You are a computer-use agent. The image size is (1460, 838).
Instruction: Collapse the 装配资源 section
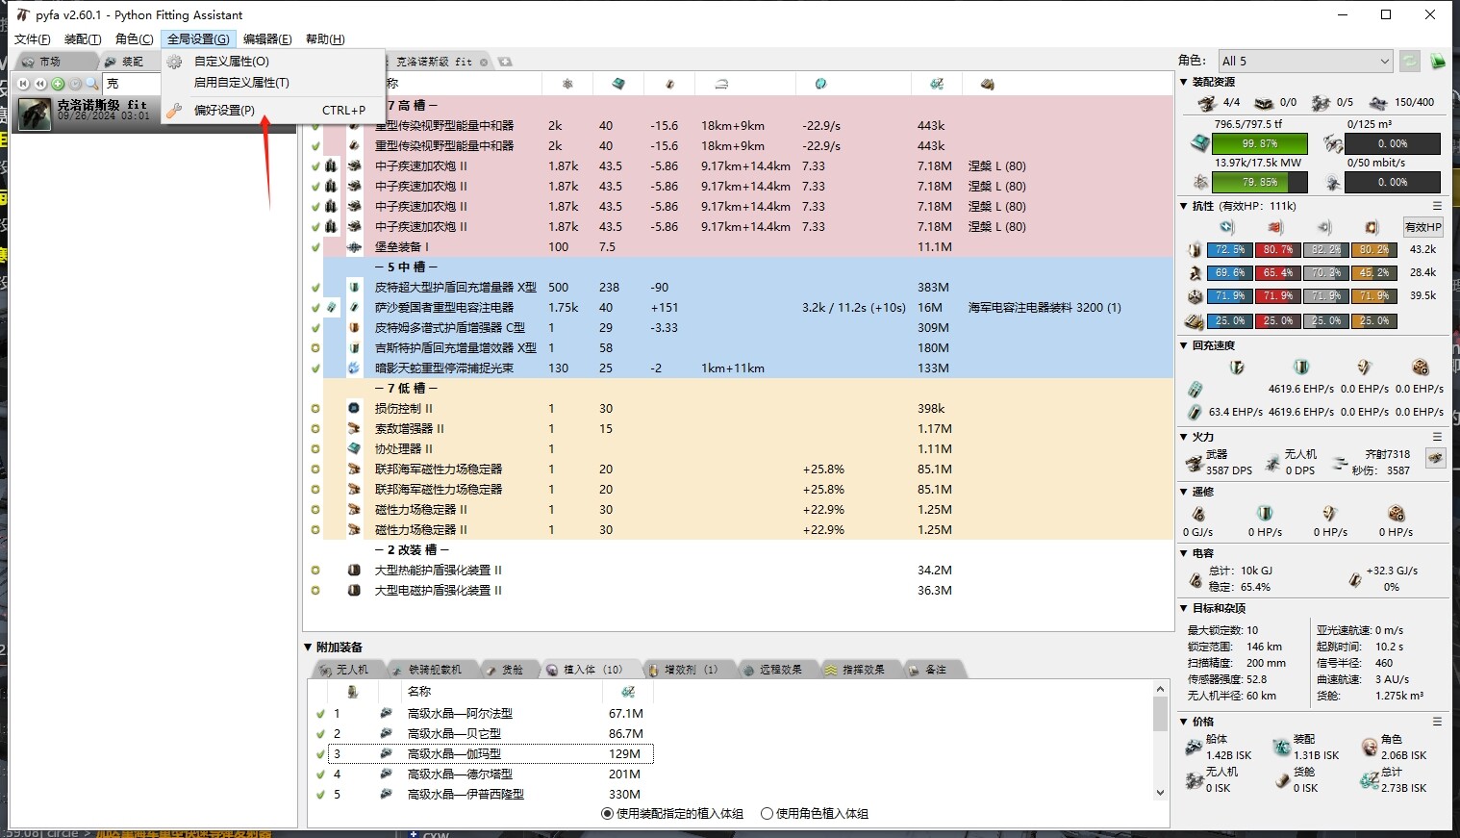coord(1185,83)
